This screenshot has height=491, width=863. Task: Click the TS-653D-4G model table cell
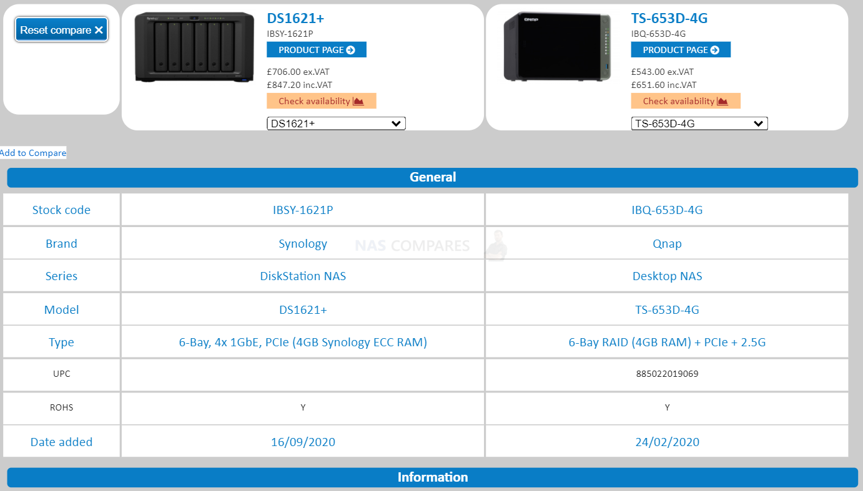667,309
